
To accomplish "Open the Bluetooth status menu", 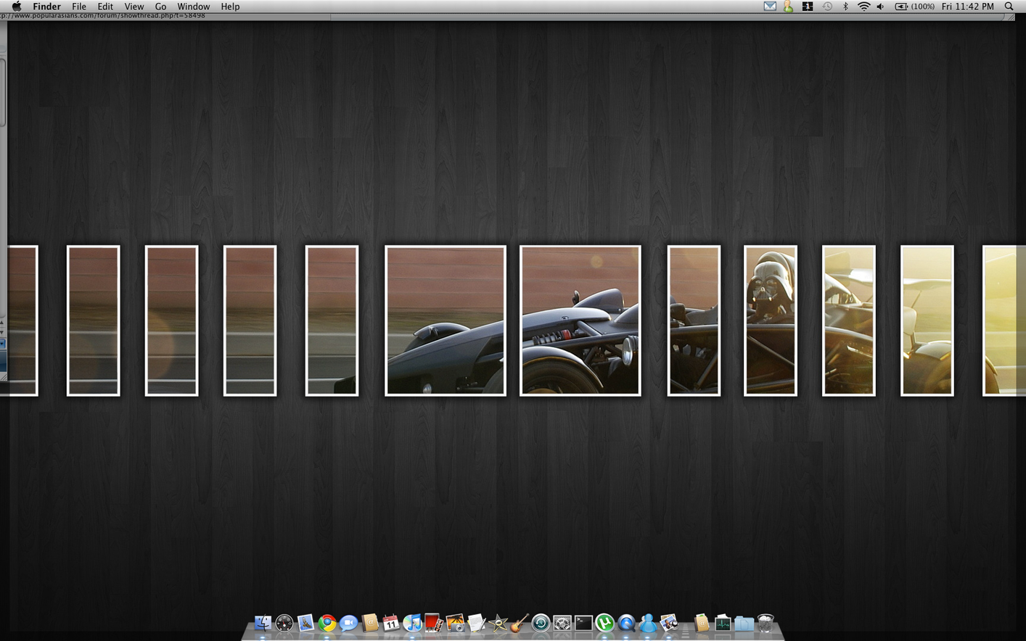I will point(845,7).
